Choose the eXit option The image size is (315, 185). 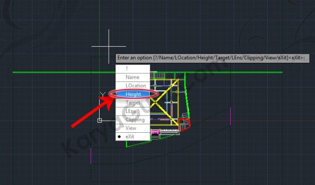133,136
